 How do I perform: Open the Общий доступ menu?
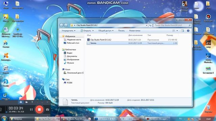[x=106, y=31]
